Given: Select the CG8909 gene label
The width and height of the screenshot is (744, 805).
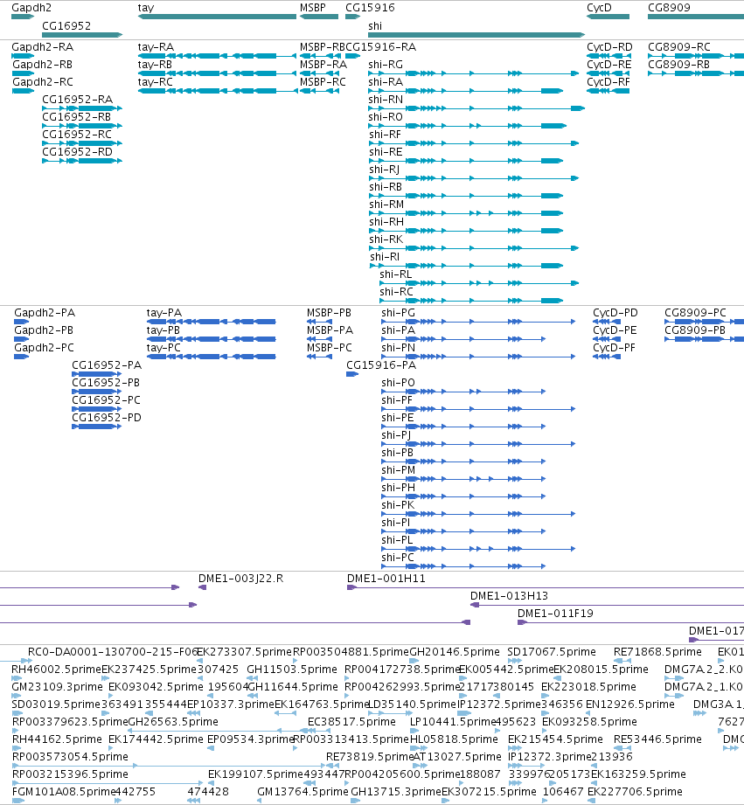Looking at the screenshot, I should coord(669,8).
